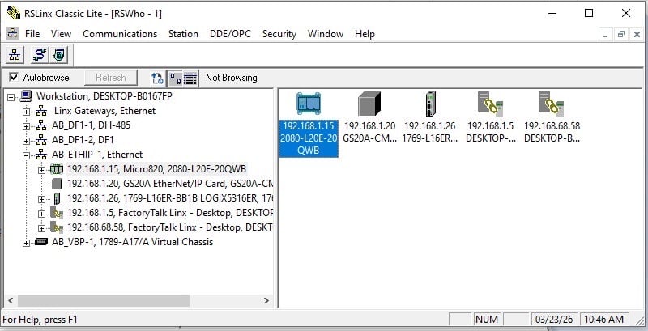
Task: Click the 'Not Browsing' status text
Action: [232, 78]
